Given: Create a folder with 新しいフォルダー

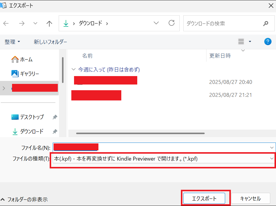Looking at the screenshot, I should (x=50, y=42).
